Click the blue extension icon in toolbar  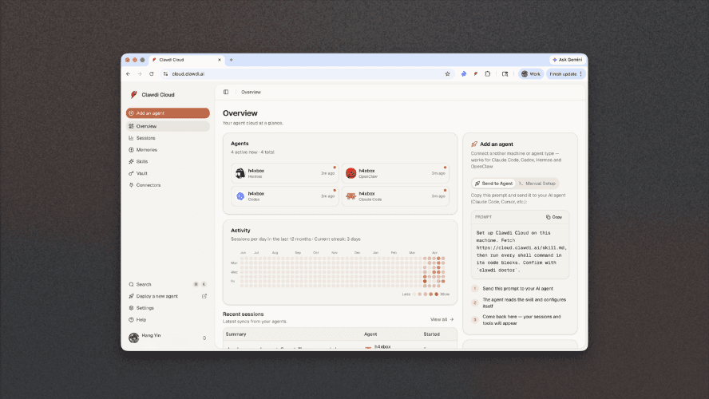463,73
